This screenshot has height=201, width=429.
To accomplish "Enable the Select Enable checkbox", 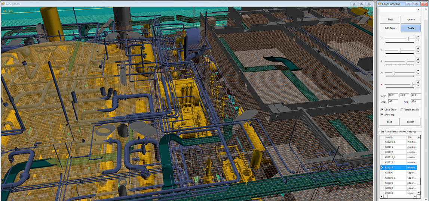I will pyautogui.click(x=402, y=110).
